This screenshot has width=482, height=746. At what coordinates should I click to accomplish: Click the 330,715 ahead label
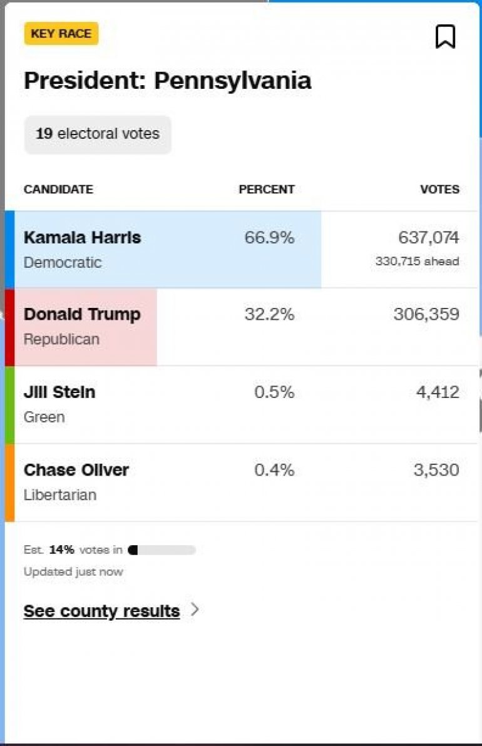pyautogui.click(x=417, y=262)
